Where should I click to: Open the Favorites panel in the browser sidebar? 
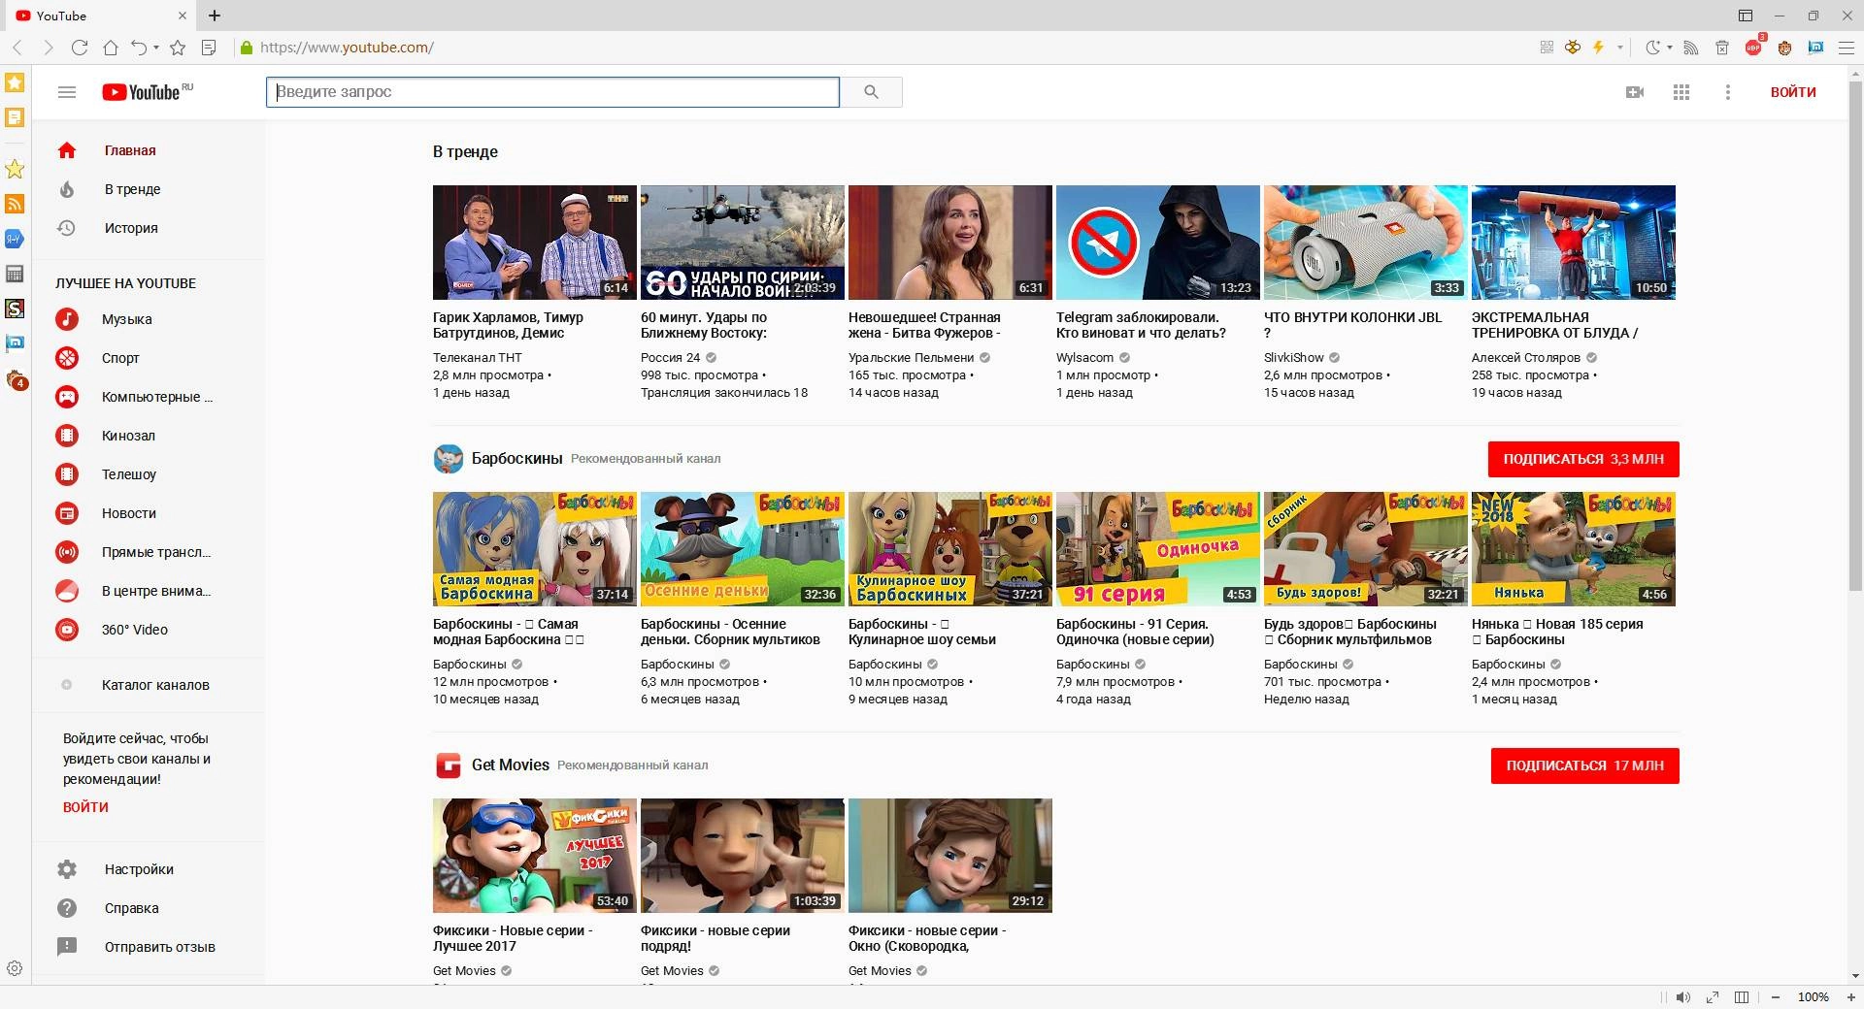(x=15, y=82)
